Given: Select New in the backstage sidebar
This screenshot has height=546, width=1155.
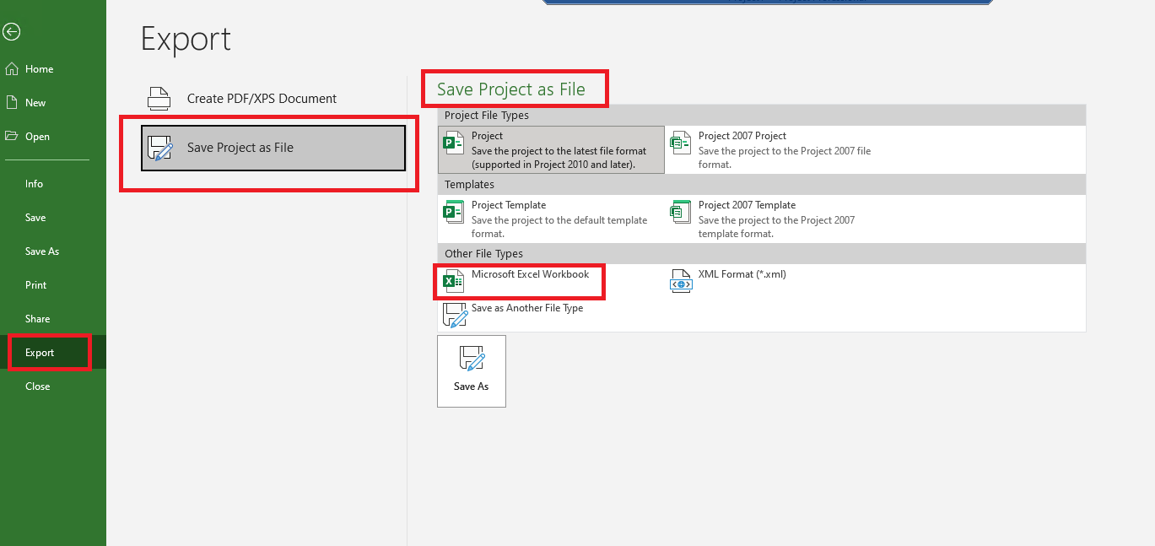Looking at the screenshot, I should (x=53, y=103).
